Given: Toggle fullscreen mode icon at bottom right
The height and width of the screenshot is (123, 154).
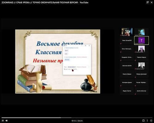Looking at the screenshot, I should pyautogui.click(x=151, y=121).
